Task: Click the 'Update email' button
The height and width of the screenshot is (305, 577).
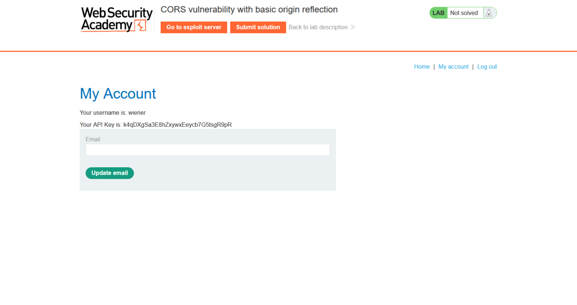Action: click(x=110, y=173)
